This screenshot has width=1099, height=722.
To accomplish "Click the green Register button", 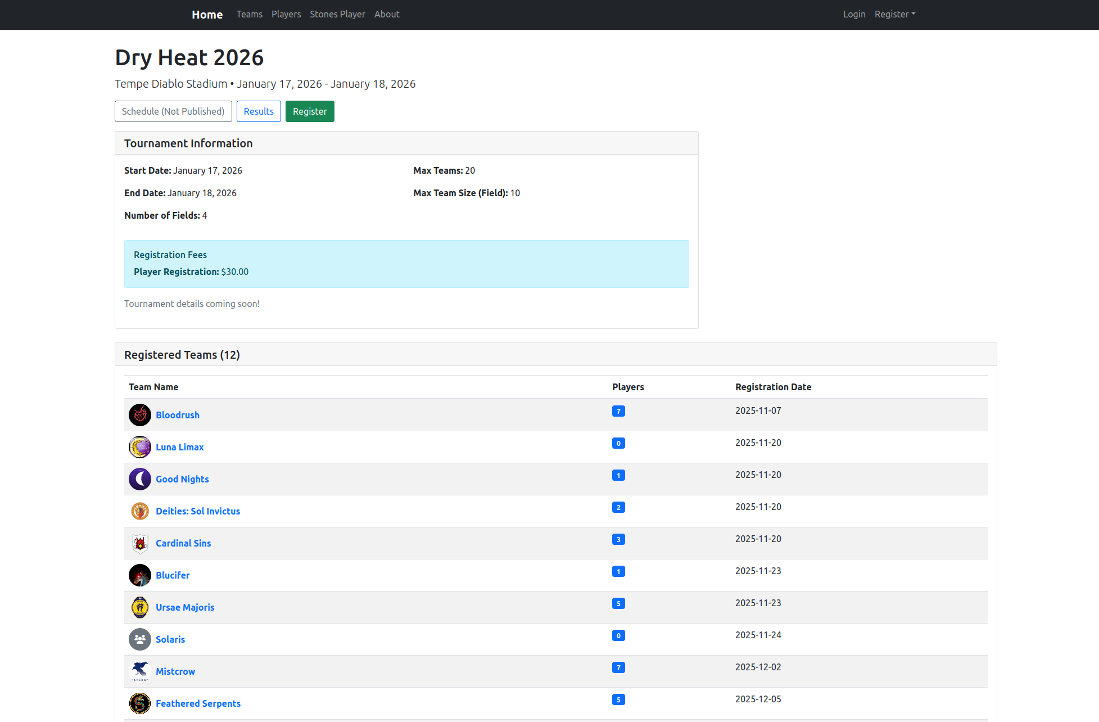I will click(x=310, y=111).
